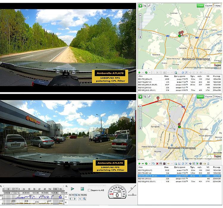223x208 pixels.
Task: Set playback speed to 16x
Action: (82, 195)
